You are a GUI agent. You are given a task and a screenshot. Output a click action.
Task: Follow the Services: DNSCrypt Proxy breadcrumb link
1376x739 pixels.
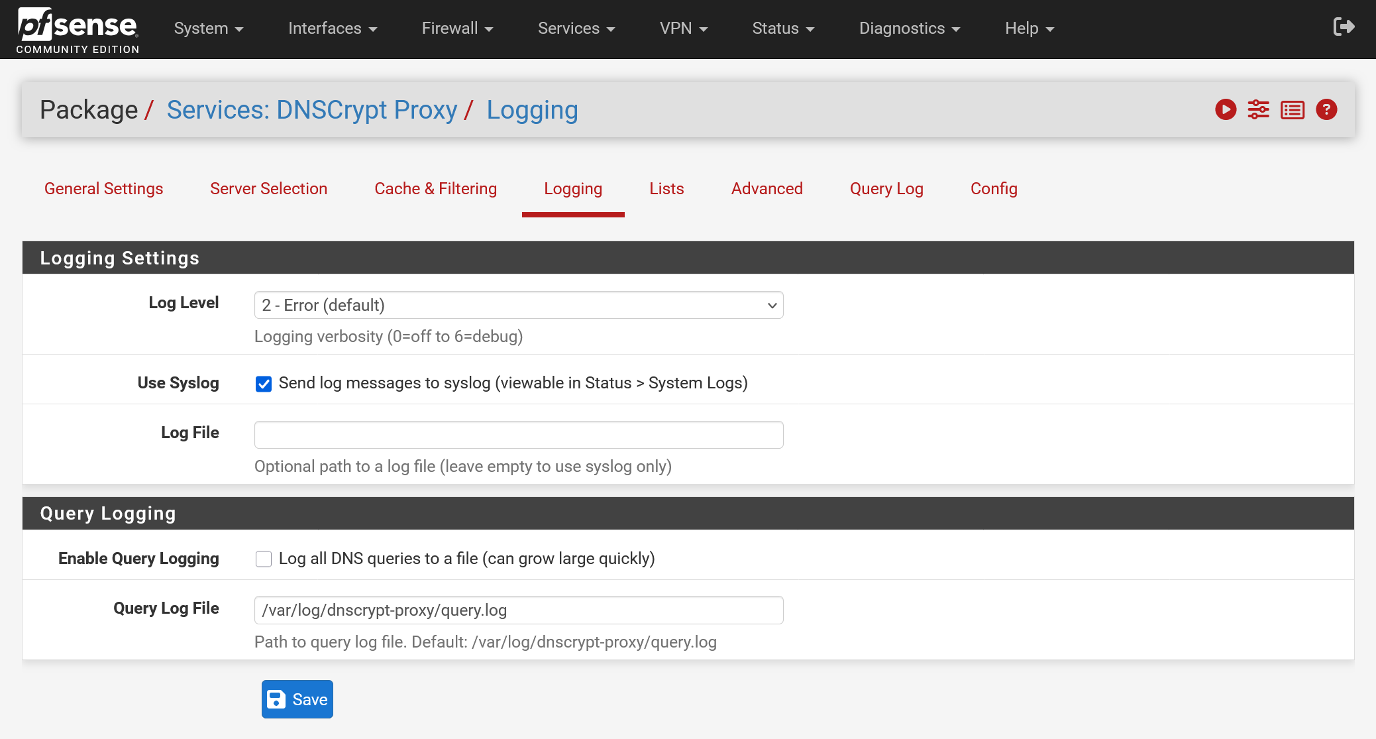(312, 110)
